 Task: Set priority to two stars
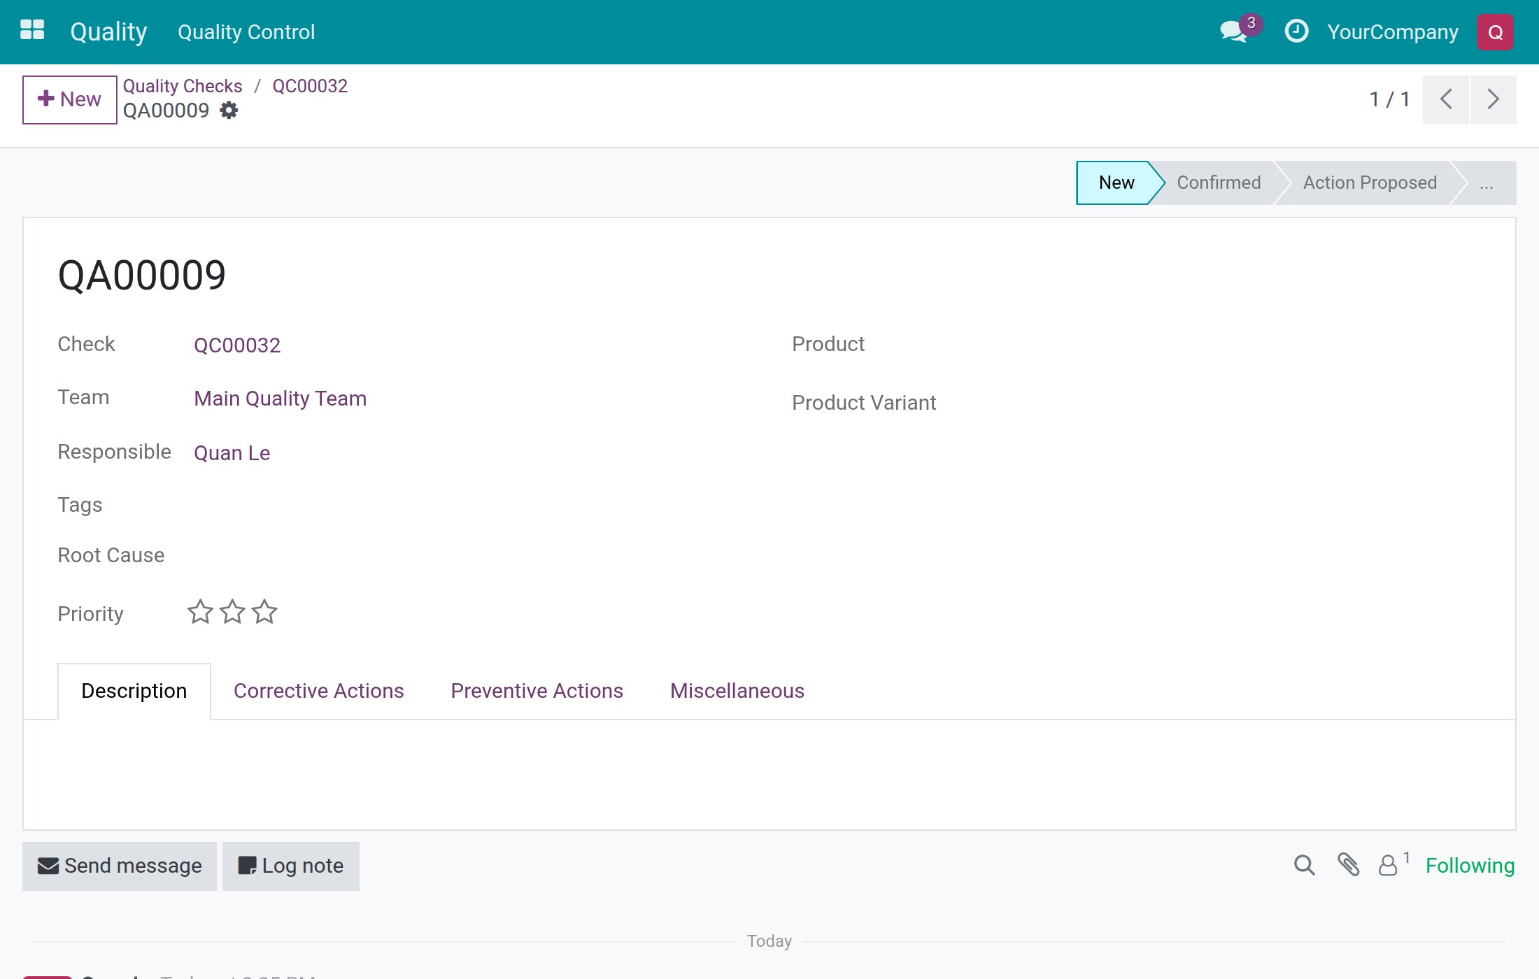point(232,612)
